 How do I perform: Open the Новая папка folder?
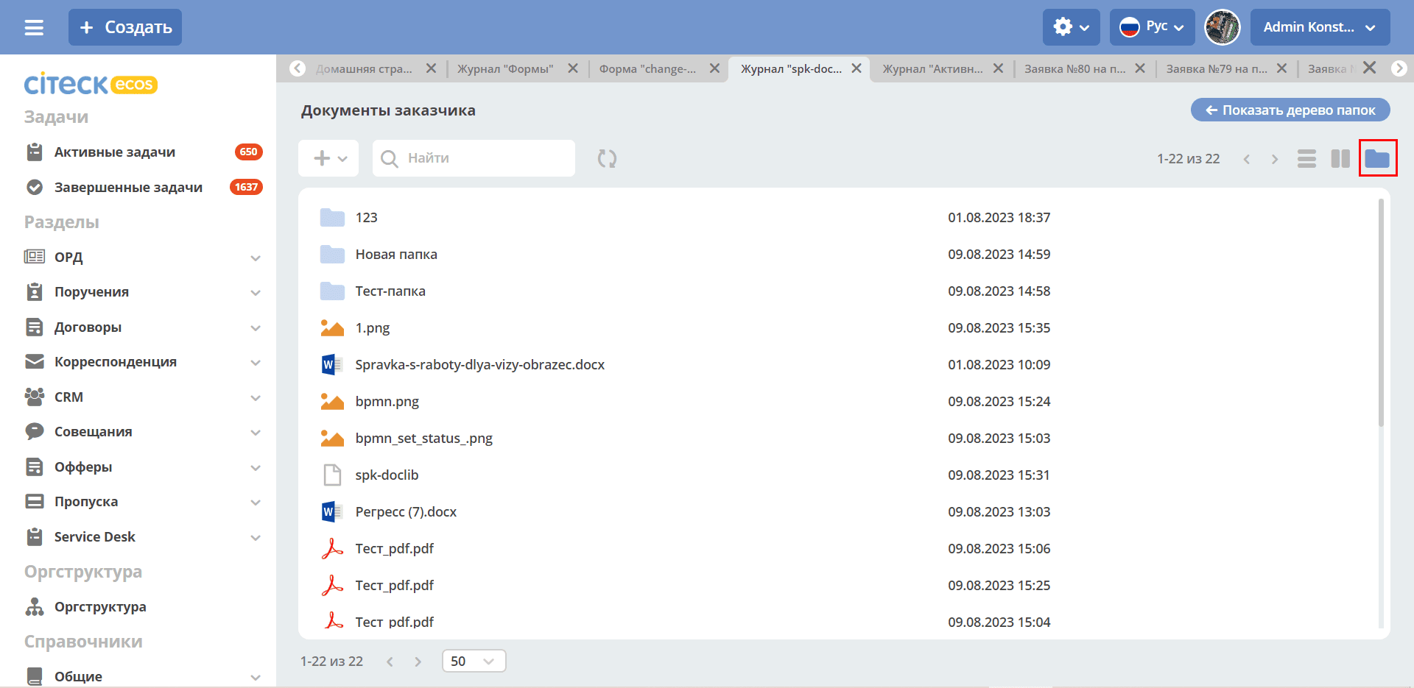coord(396,255)
